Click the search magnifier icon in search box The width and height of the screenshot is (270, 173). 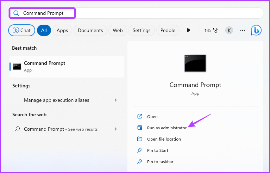coord(15,13)
